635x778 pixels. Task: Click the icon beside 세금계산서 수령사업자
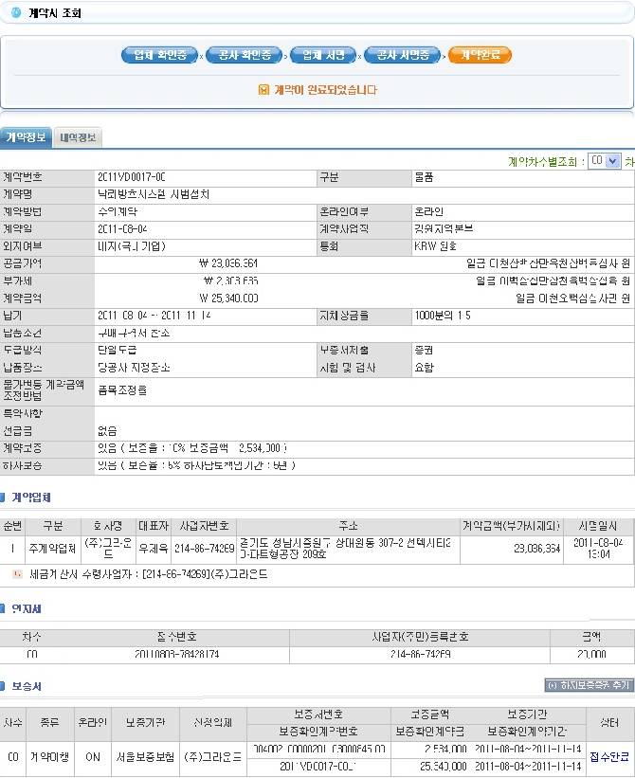tap(17, 573)
